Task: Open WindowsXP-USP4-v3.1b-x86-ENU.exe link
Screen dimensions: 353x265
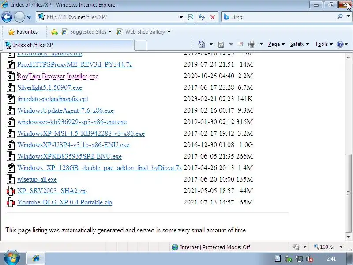Action: tap(73, 145)
